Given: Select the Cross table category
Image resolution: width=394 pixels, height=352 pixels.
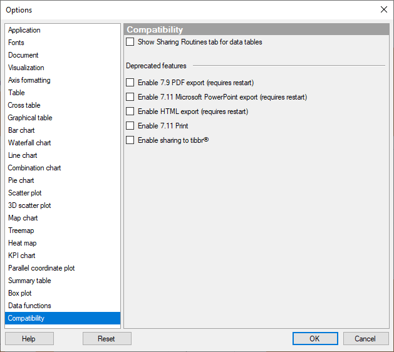Looking at the screenshot, I should pyautogui.click(x=24, y=105).
